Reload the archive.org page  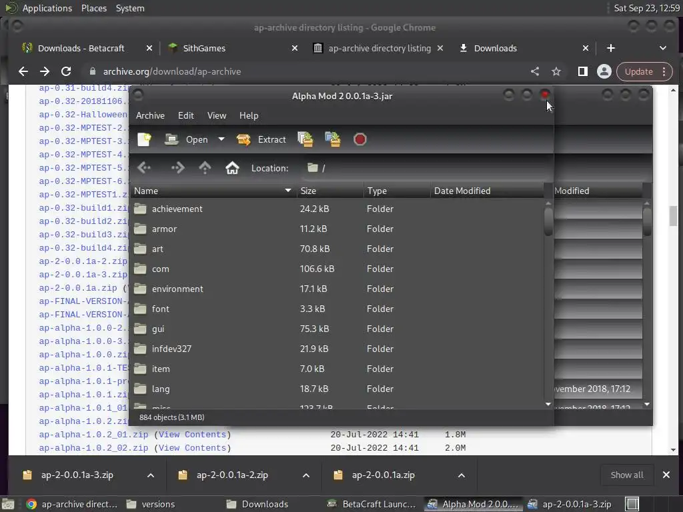(x=66, y=71)
